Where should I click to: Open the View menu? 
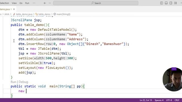pos(14,3)
